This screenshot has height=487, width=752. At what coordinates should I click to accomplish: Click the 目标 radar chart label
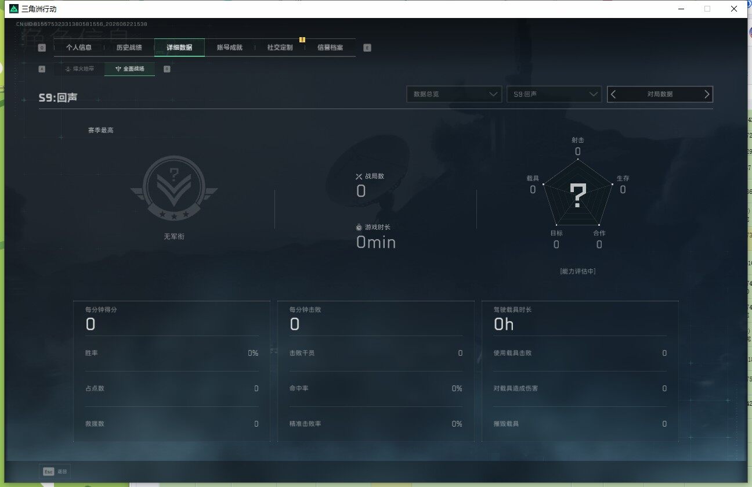(x=556, y=233)
